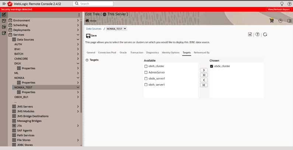Image resolution: width=293 pixels, height=150 pixels.
Task: Click the Search input field
Action: (x=93, y=4)
